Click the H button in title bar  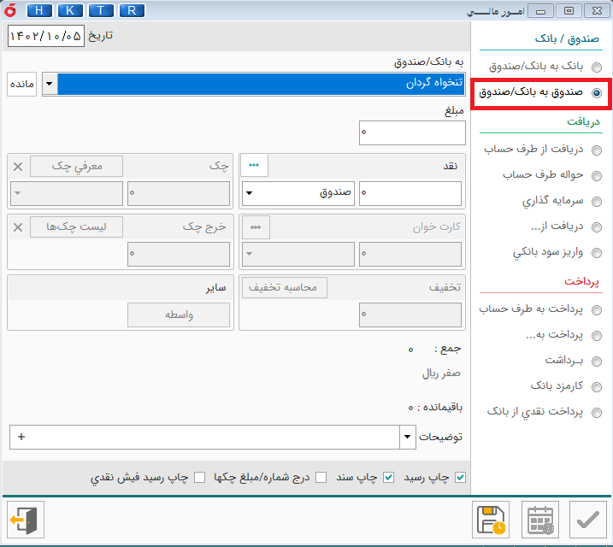[x=38, y=10]
